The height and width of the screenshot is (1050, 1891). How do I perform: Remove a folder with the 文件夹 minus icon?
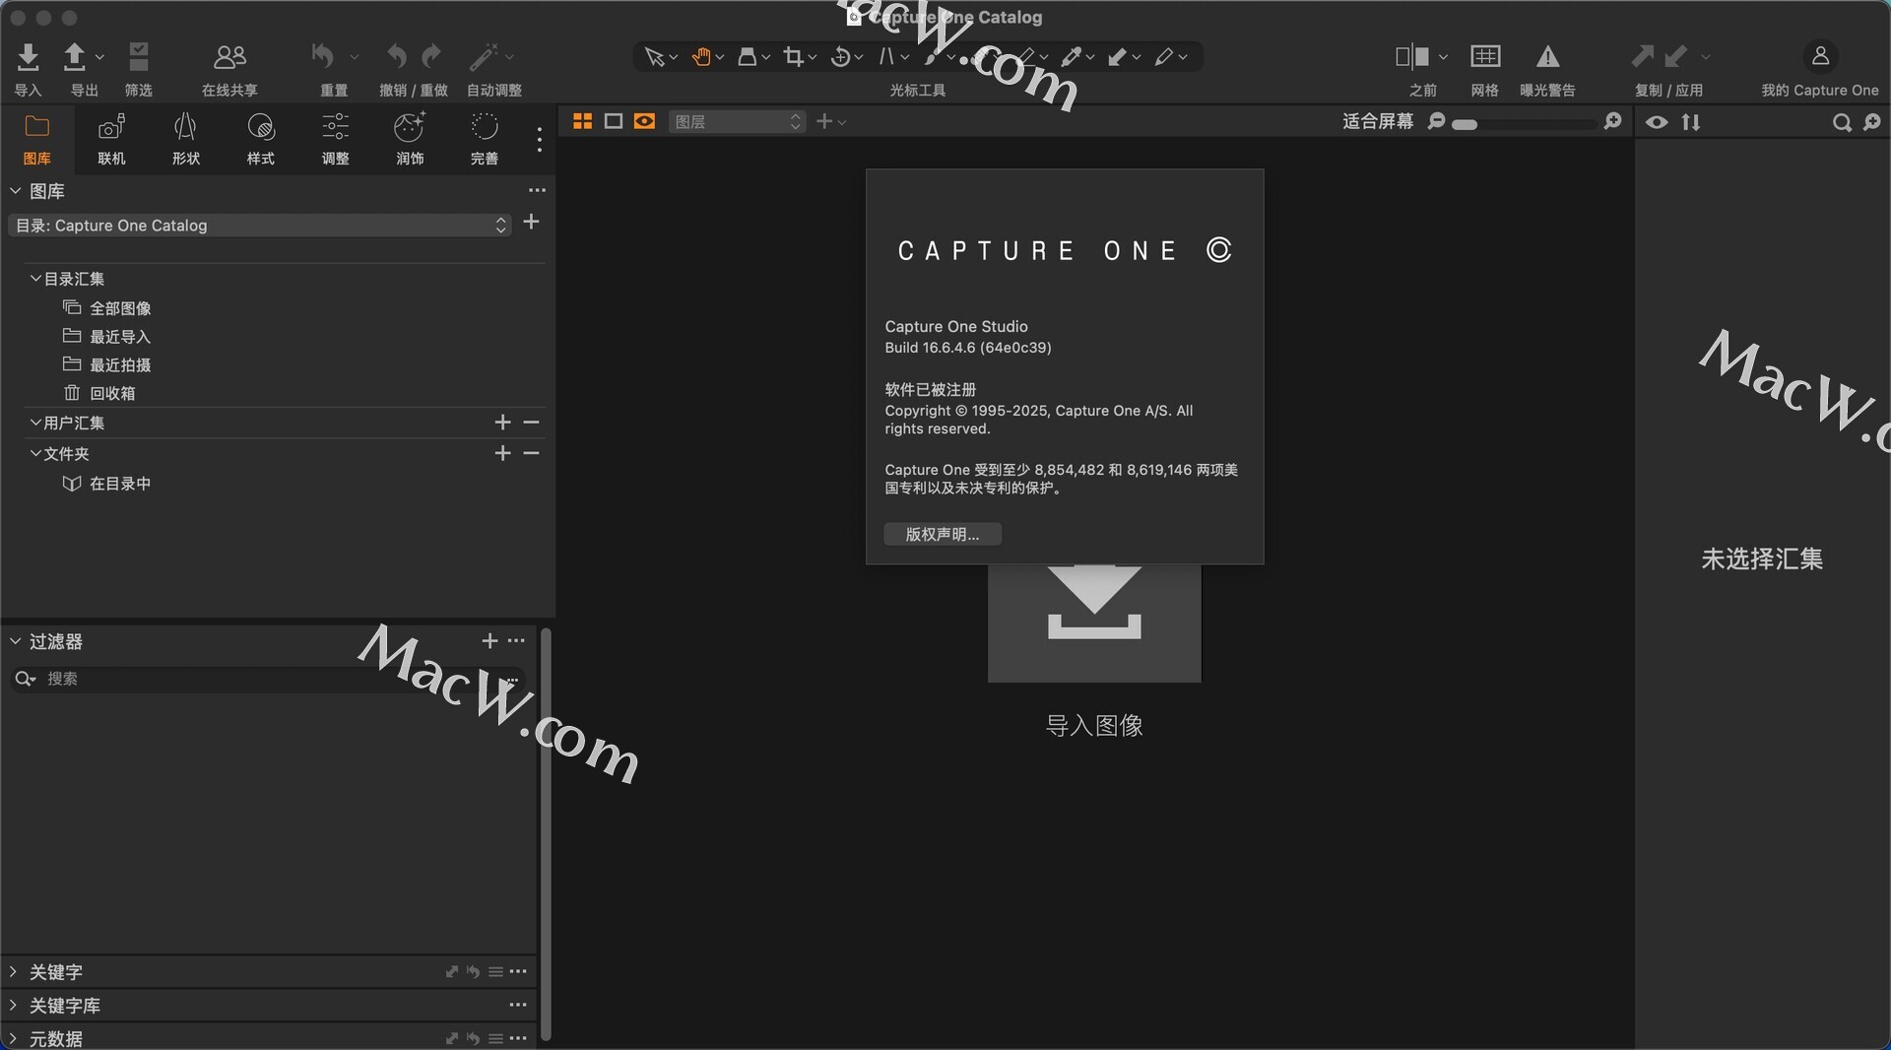tap(532, 453)
